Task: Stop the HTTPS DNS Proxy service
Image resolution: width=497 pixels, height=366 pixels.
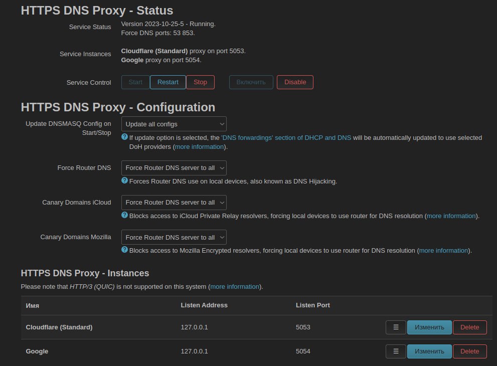Action: click(200, 82)
